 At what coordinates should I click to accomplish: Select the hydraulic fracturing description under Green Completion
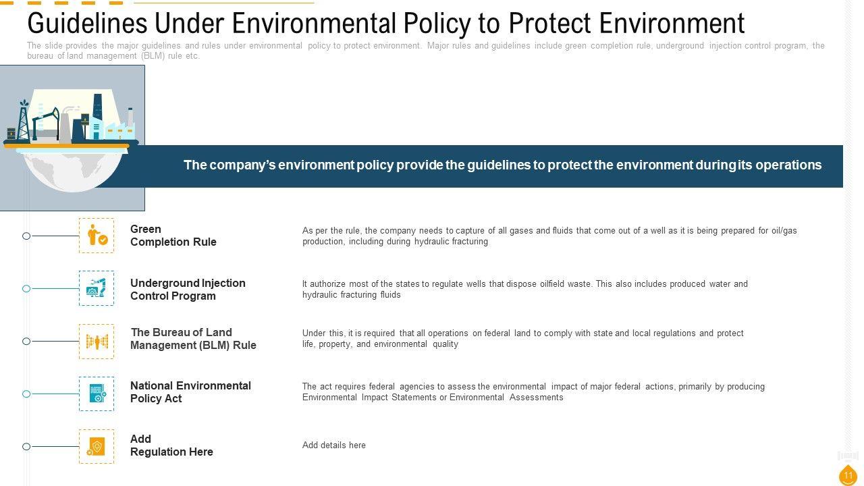tap(549, 236)
